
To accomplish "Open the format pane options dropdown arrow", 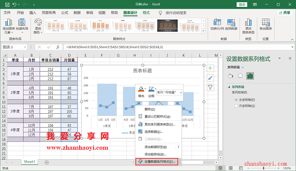I will (x=279, y=59).
